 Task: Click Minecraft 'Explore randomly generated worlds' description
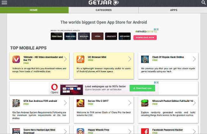[x=168, y=114]
